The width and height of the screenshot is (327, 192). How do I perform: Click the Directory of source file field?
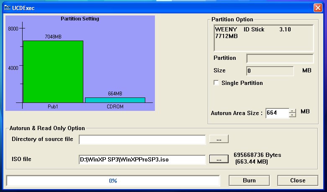pos(142,139)
